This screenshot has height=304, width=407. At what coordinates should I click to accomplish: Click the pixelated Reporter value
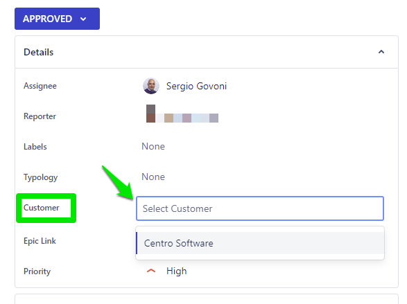tap(182, 114)
